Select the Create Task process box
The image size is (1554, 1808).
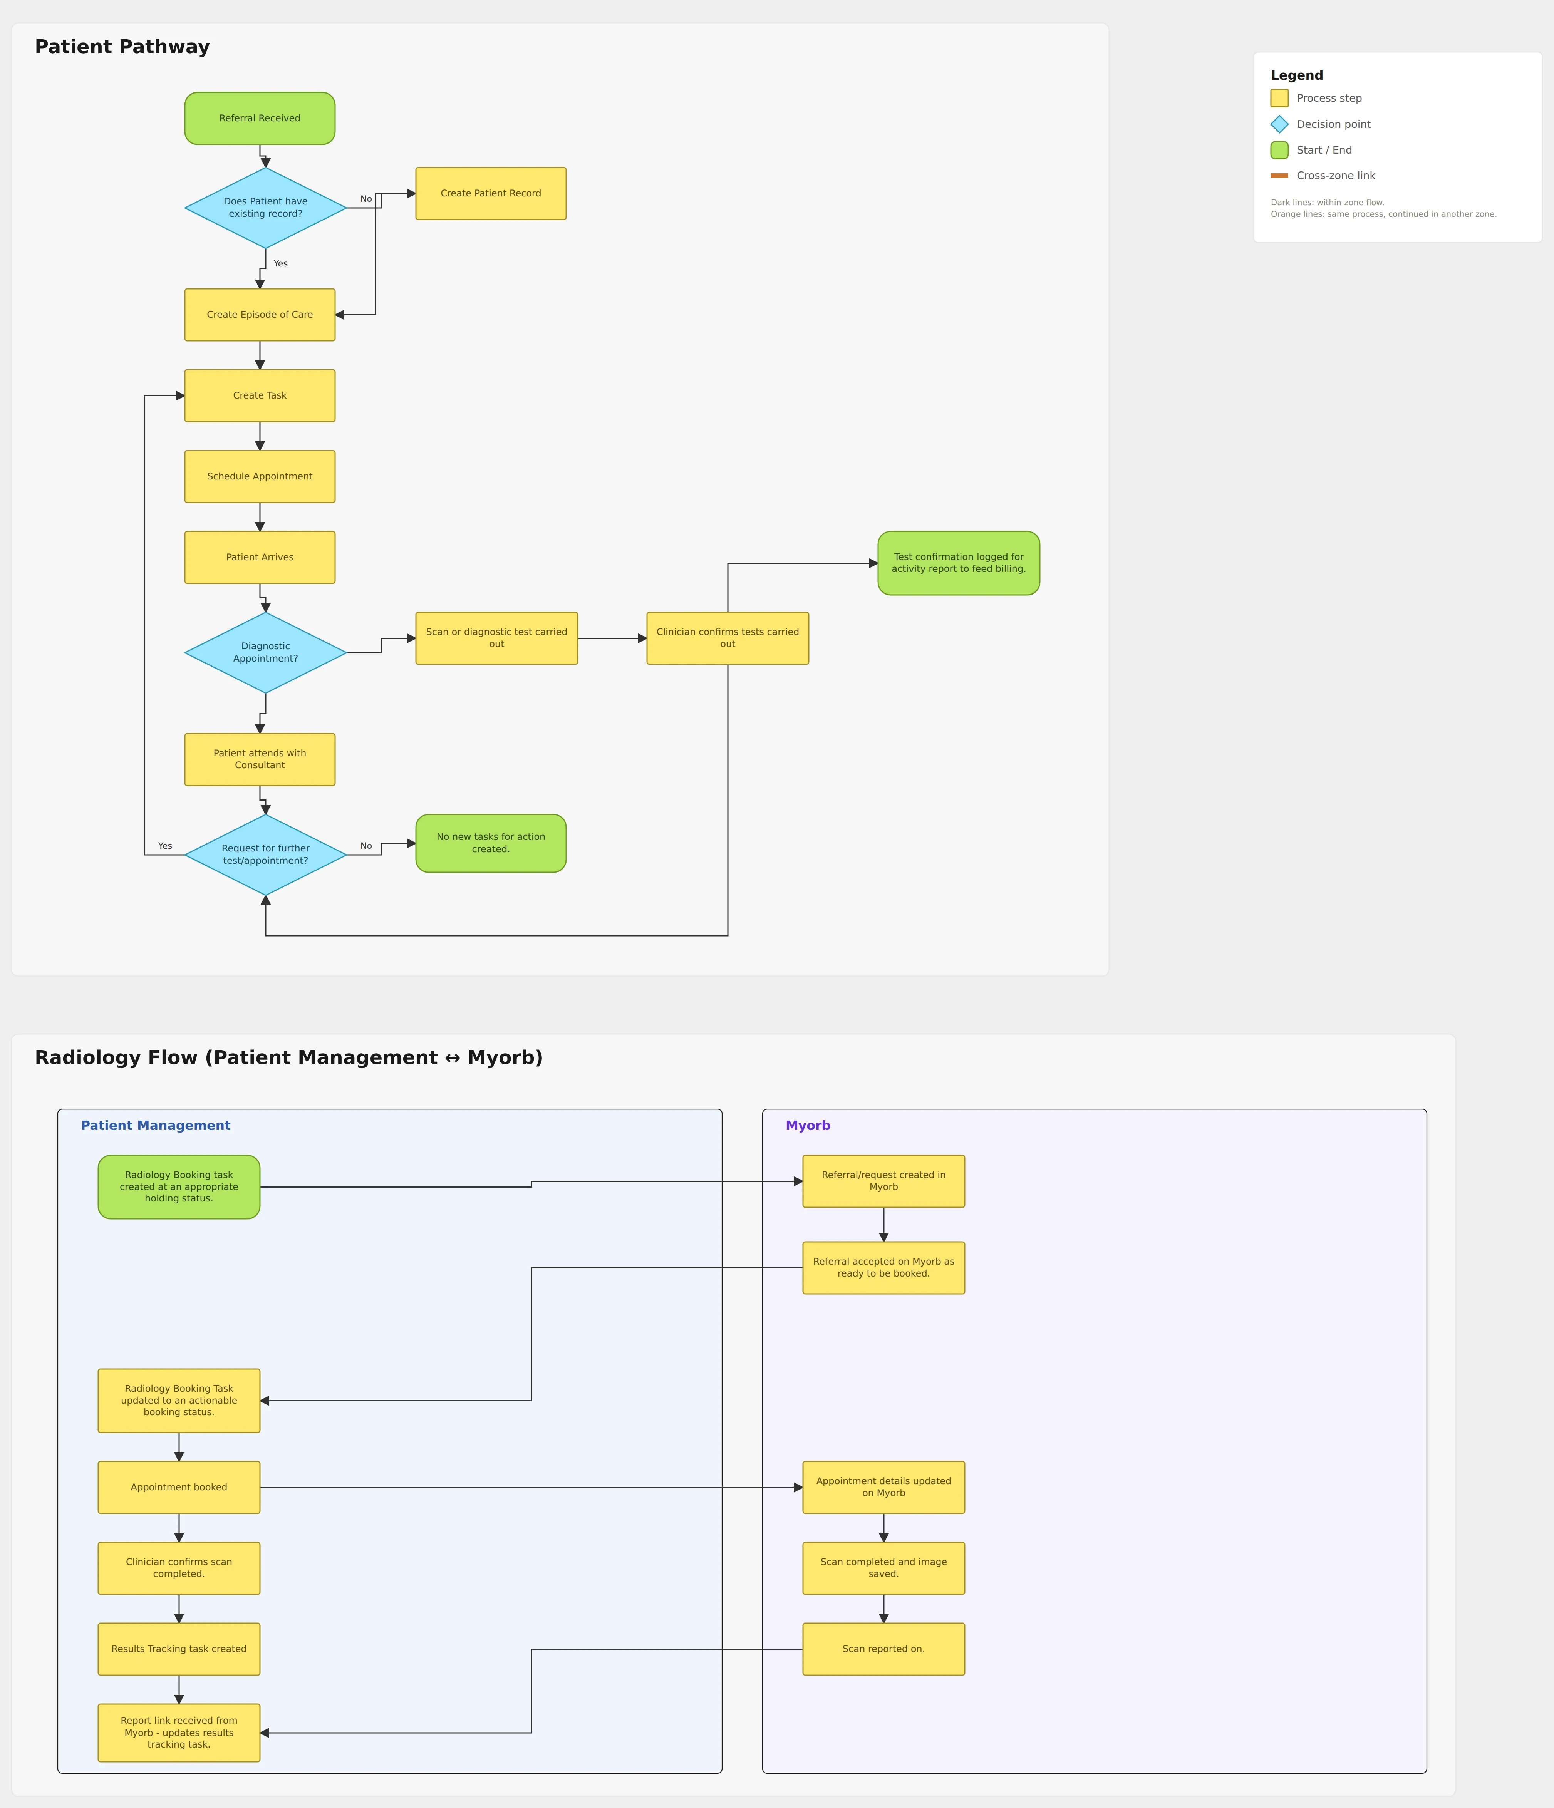pos(260,396)
